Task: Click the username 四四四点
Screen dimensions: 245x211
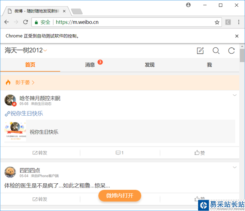Action: 30,170
